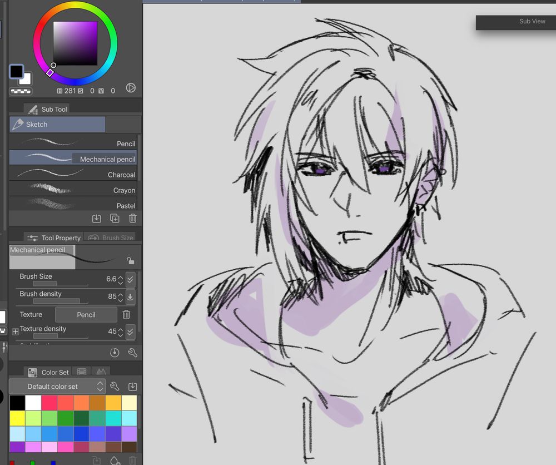Open the Default color set dropdown
Screen dimensions: 556x465
pos(57,386)
